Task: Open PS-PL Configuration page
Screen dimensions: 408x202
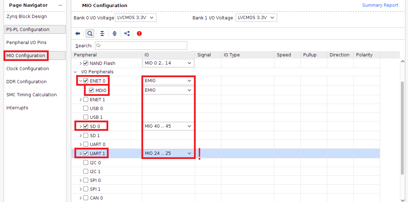Action: tap(35, 29)
